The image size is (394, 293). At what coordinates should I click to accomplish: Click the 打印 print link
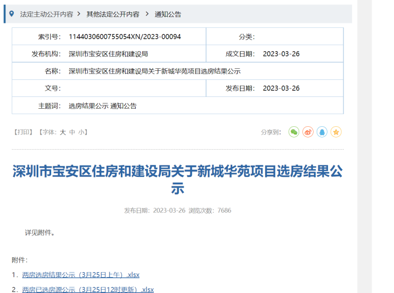pos(23,132)
